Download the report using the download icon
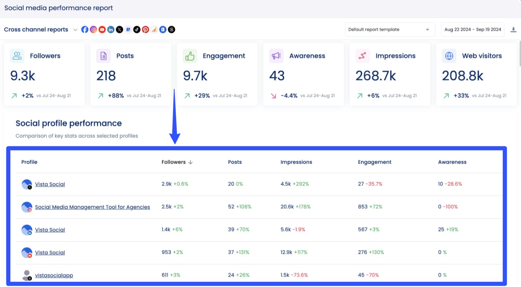 pyautogui.click(x=513, y=30)
